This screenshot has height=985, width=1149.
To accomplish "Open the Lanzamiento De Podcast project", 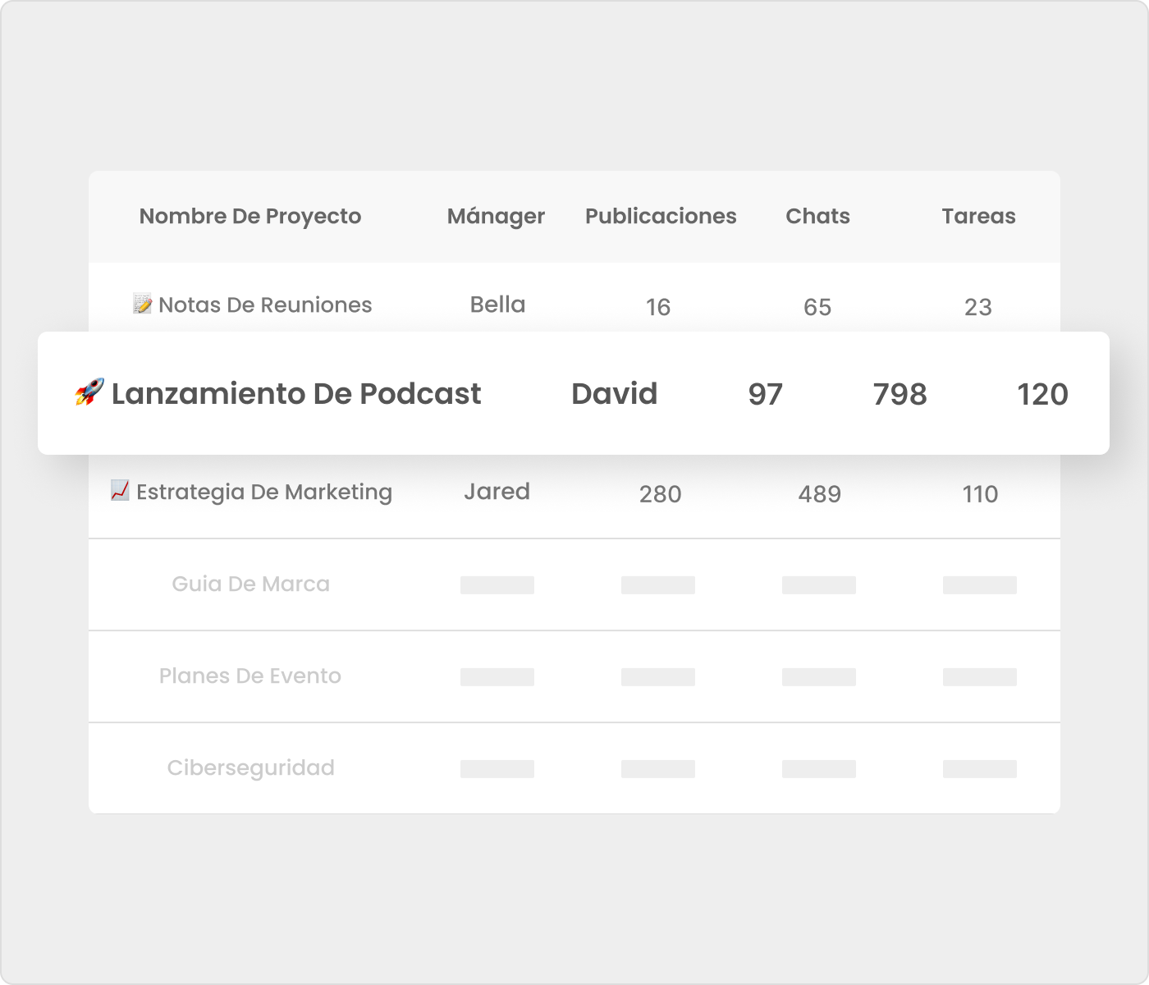I will [x=295, y=394].
